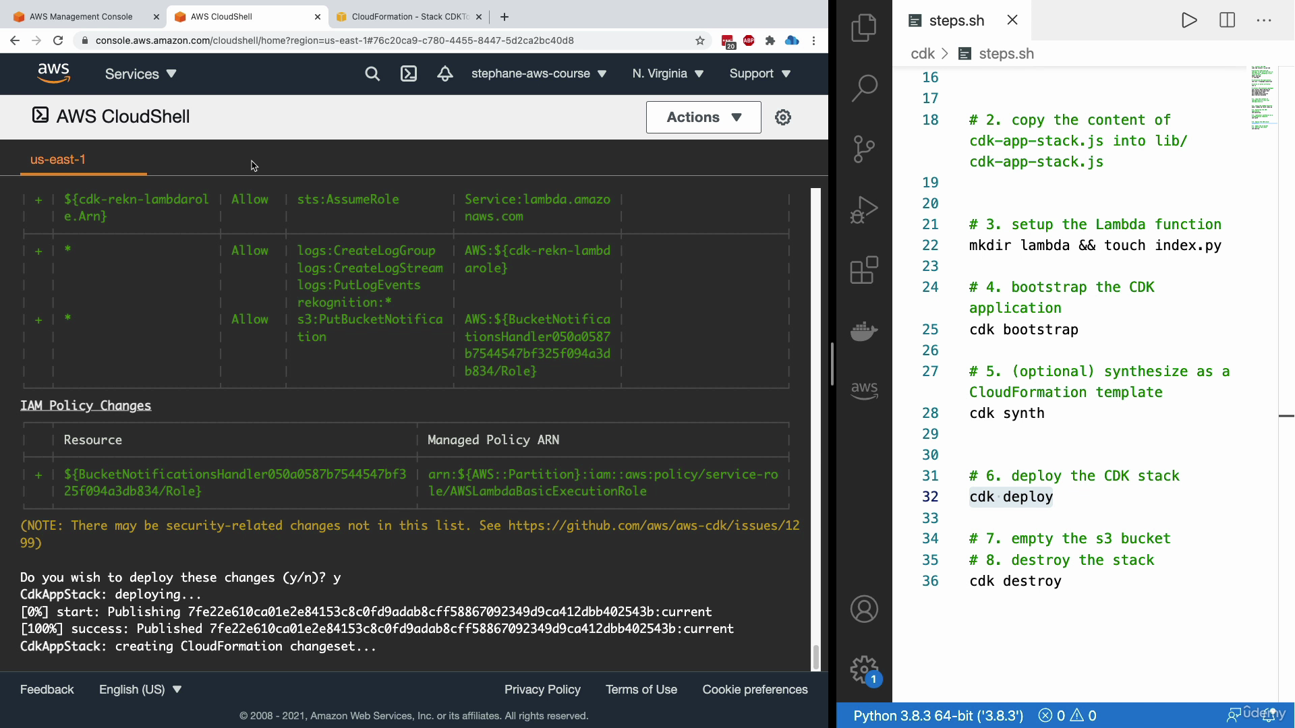Click 'IAM Policy Changes' heading in terminal
The height and width of the screenshot is (728, 1295).
point(86,406)
